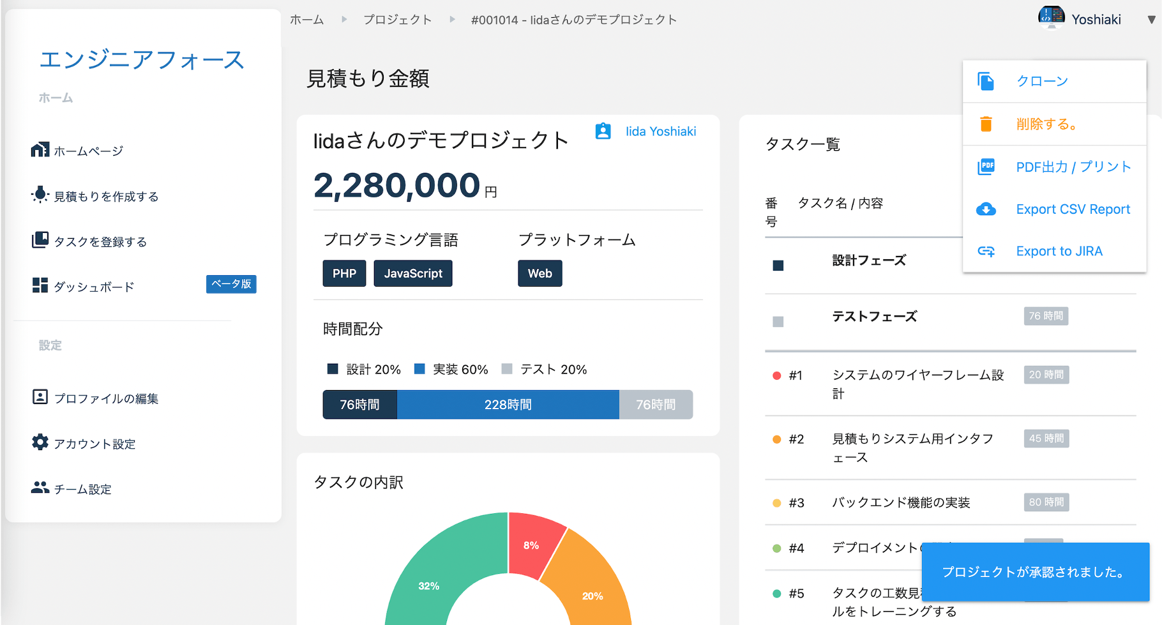This screenshot has width=1162, height=625.
Task: Select Export CSV Report menu item
Action: pyautogui.click(x=1073, y=209)
